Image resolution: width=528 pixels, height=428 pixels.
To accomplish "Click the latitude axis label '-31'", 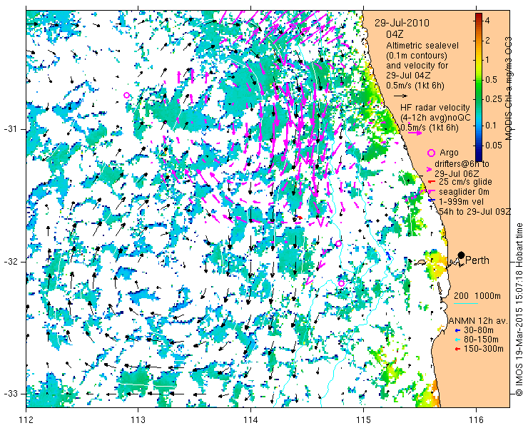I will 10,129.
